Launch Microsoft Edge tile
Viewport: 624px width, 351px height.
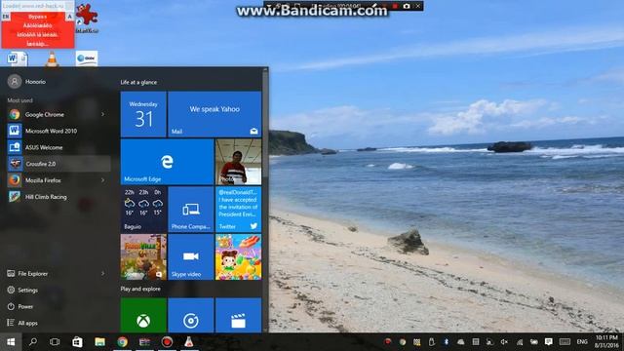[167, 162]
